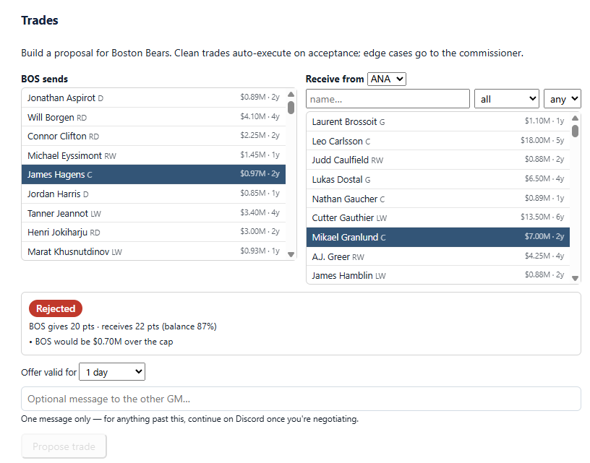
Task: Select Jordan Harris in BOS sends list
Action: click(x=153, y=194)
